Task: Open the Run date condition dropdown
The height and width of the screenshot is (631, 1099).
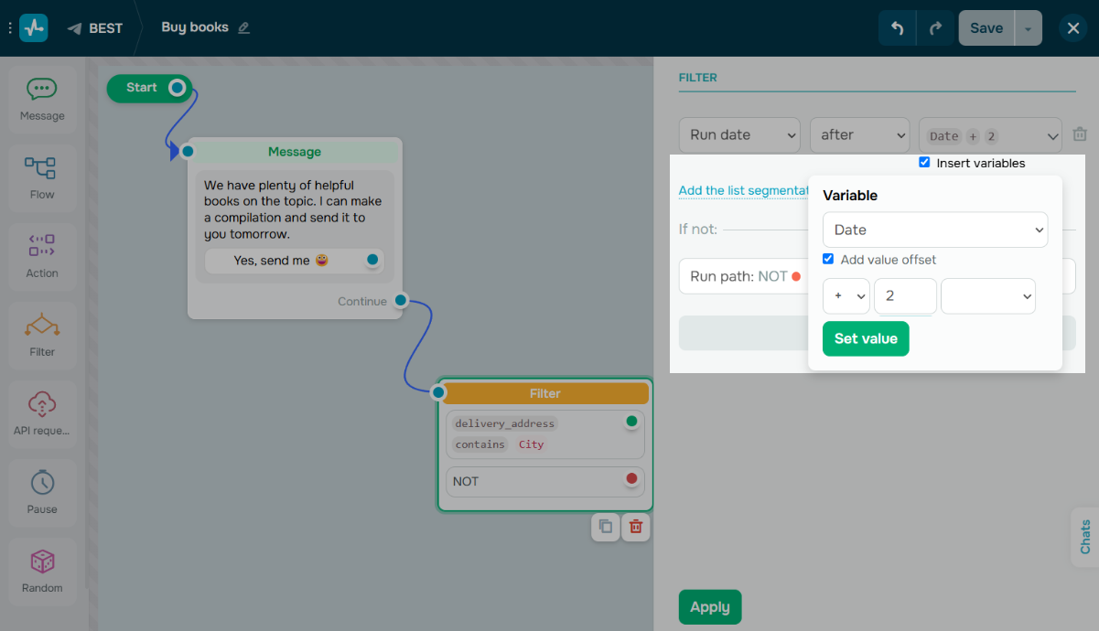Action: 739,135
